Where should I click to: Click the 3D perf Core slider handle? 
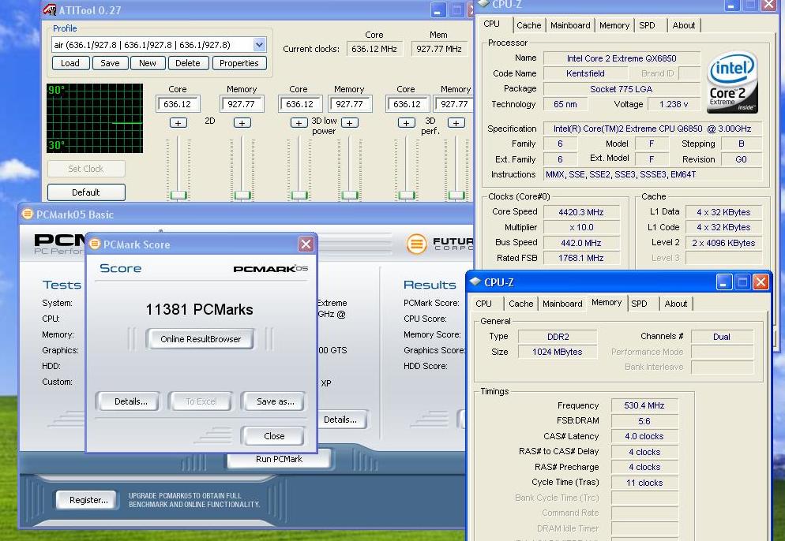pos(407,195)
